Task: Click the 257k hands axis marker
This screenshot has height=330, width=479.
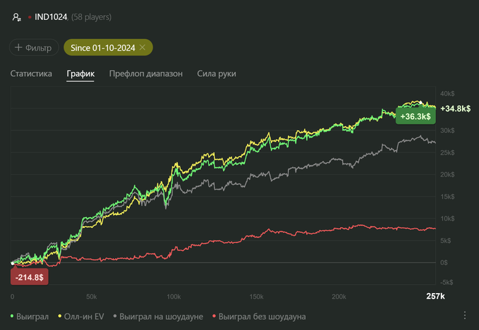Action: tap(435, 296)
